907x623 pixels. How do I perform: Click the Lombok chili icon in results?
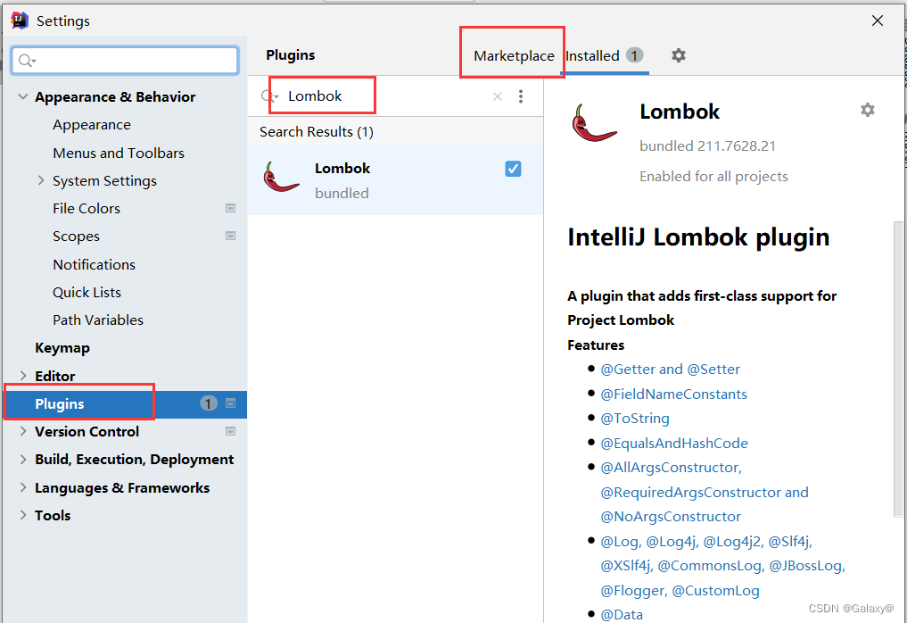pyautogui.click(x=281, y=178)
